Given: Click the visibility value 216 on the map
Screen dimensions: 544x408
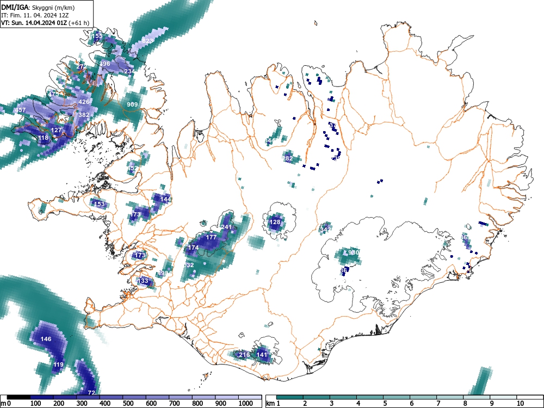Looking at the screenshot, I should [x=245, y=355].
